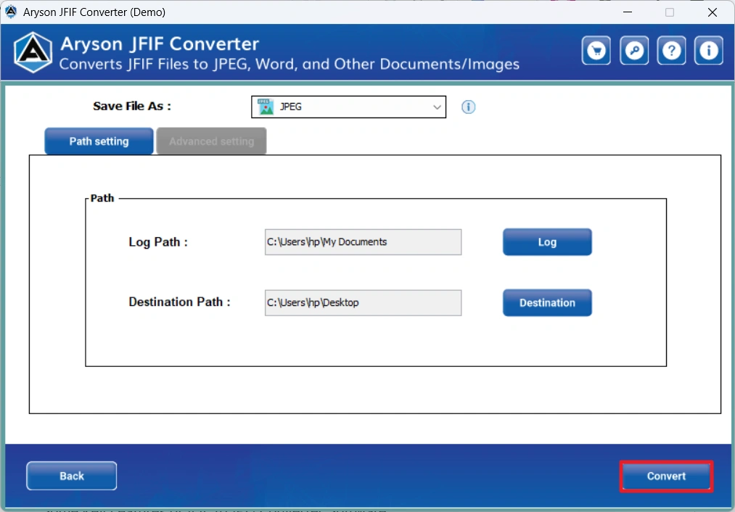Click the Destination Path input field
Viewport: 735px width, 512px height.
pyautogui.click(x=363, y=302)
